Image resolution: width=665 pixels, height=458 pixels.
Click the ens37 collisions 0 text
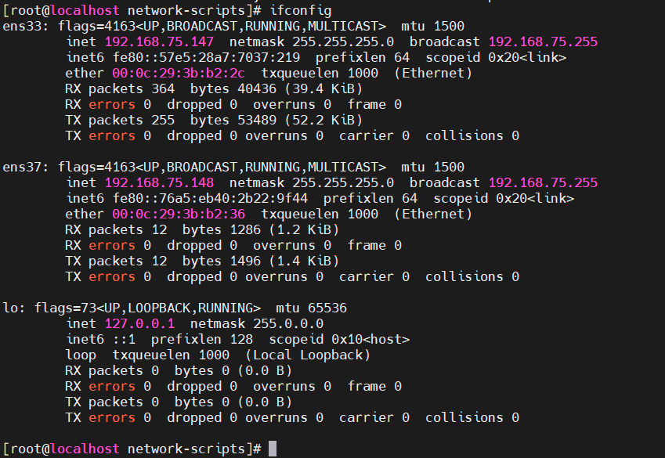[x=472, y=276]
